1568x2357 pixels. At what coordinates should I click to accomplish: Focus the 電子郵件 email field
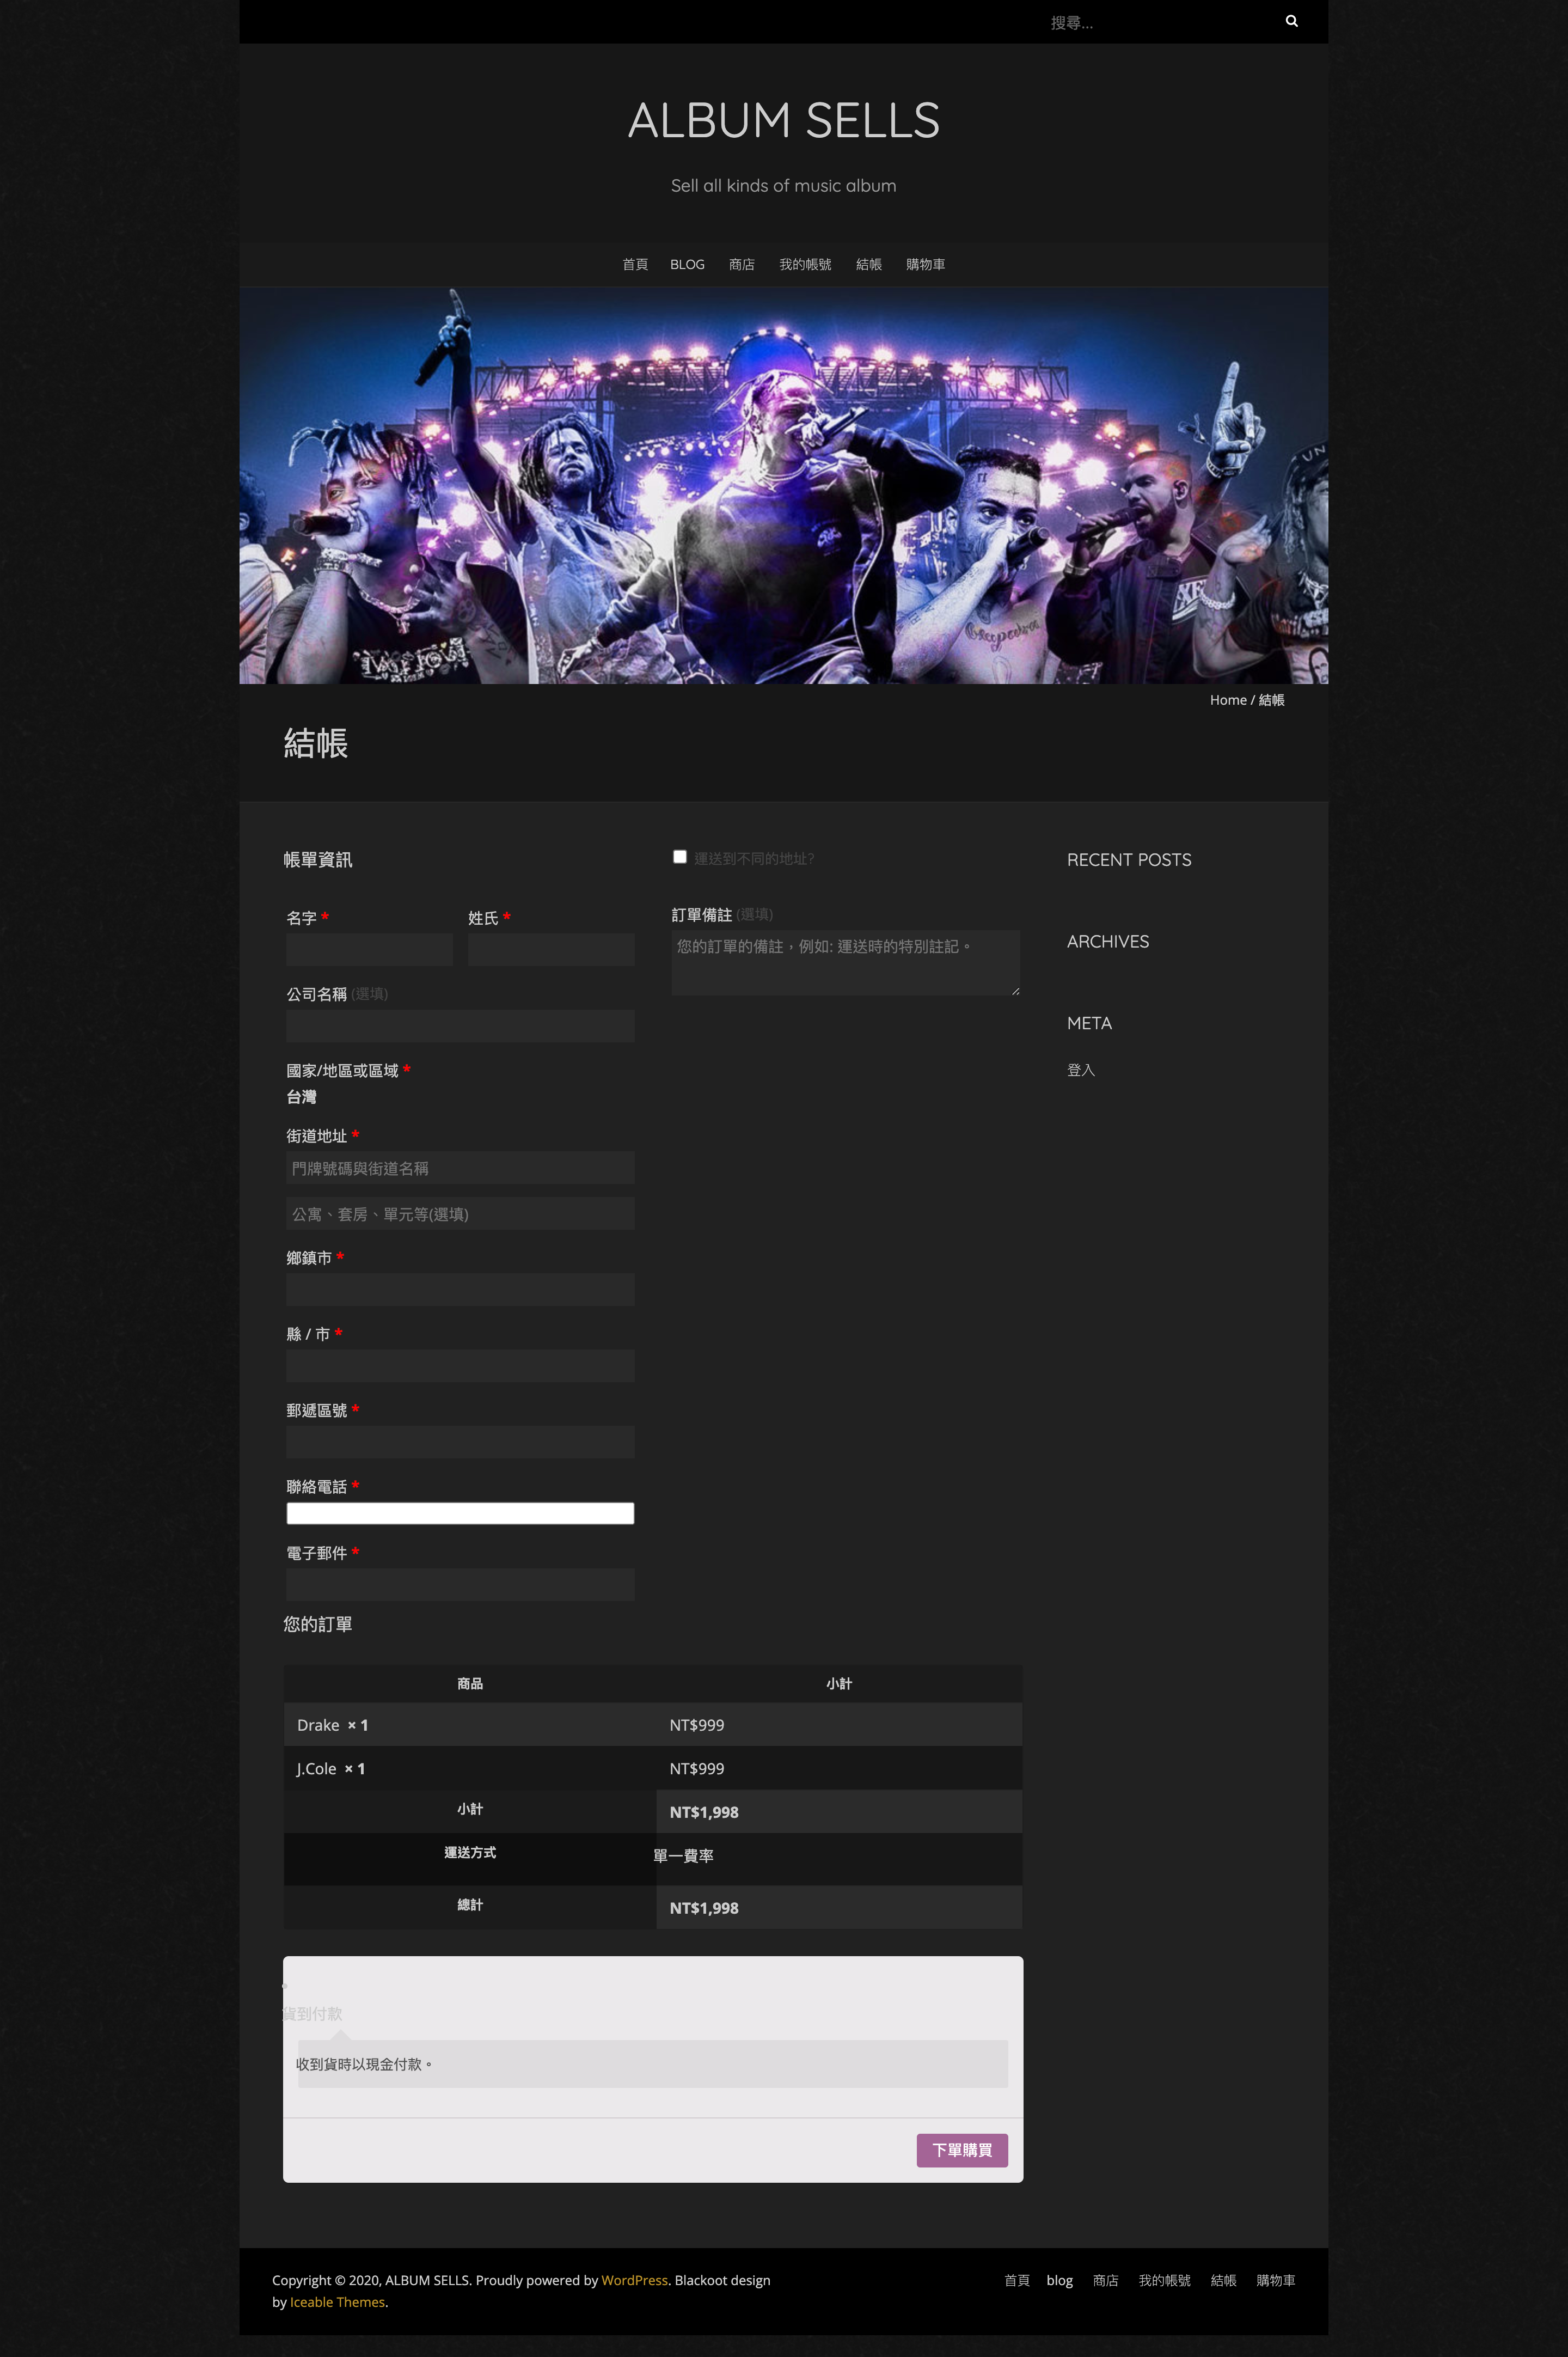460,1584
